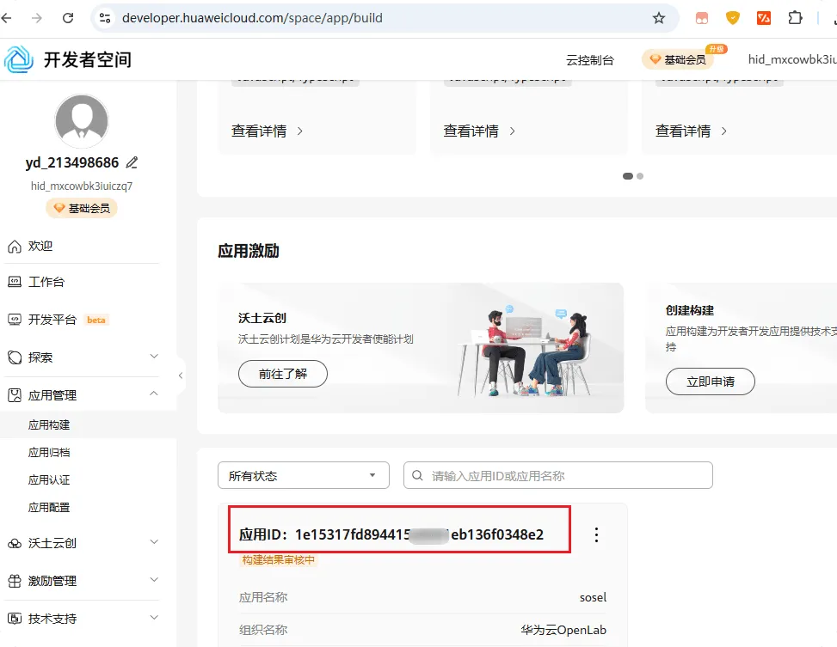Select 应用归档 submenu item

[x=49, y=453]
